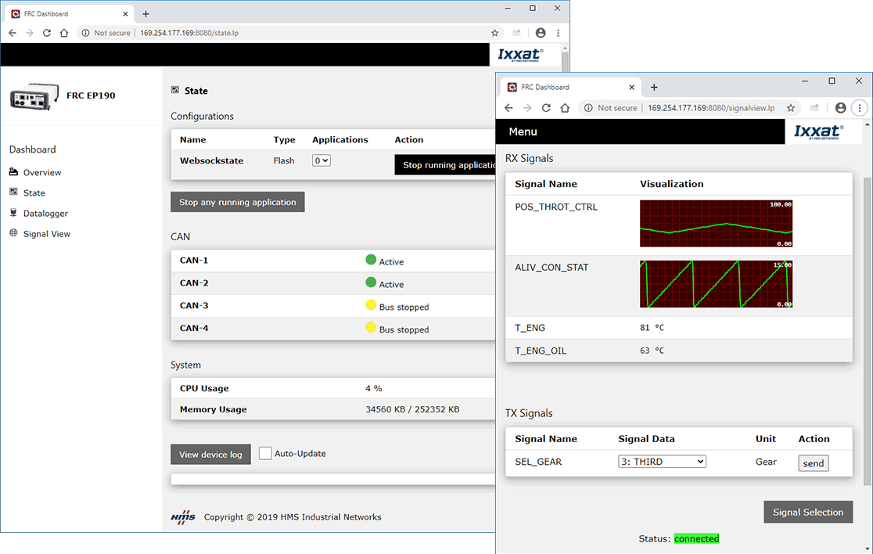Click the FRC EP190 device image
This screenshot has width=873, height=554.
(34, 96)
